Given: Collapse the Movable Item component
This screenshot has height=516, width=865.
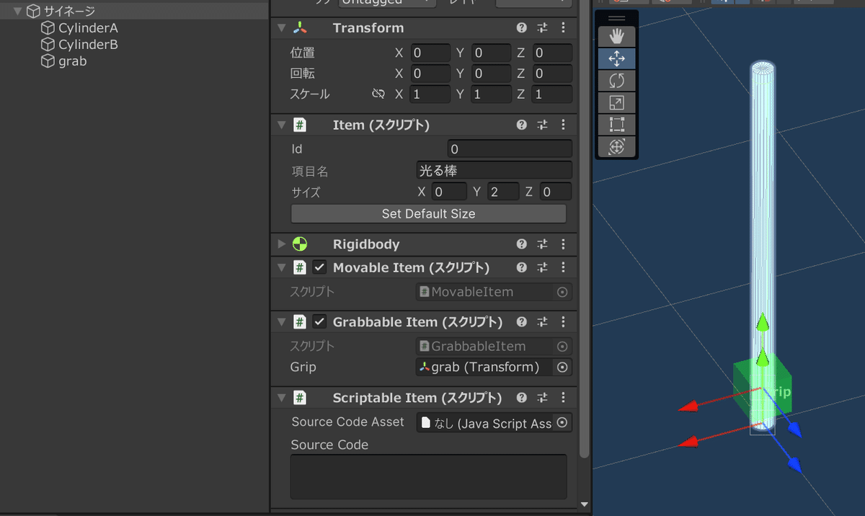Looking at the screenshot, I should pyautogui.click(x=282, y=267).
